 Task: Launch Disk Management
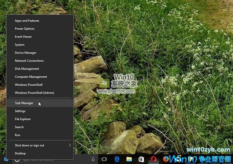[x=27, y=69]
